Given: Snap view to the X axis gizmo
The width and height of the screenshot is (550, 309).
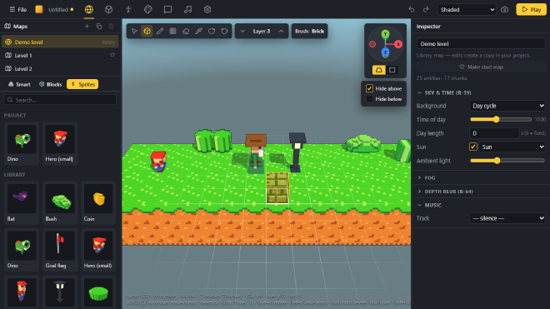Looking at the screenshot, I should (398, 44).
